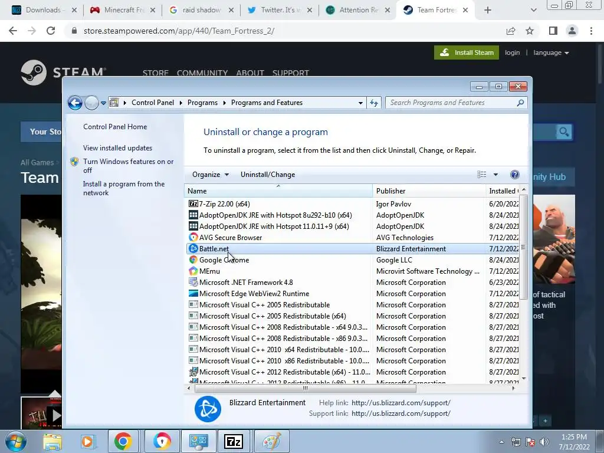Click the Control Panel breadcrumb segment
The height and width of the screenshot is (453, 604).
(153, 103)
